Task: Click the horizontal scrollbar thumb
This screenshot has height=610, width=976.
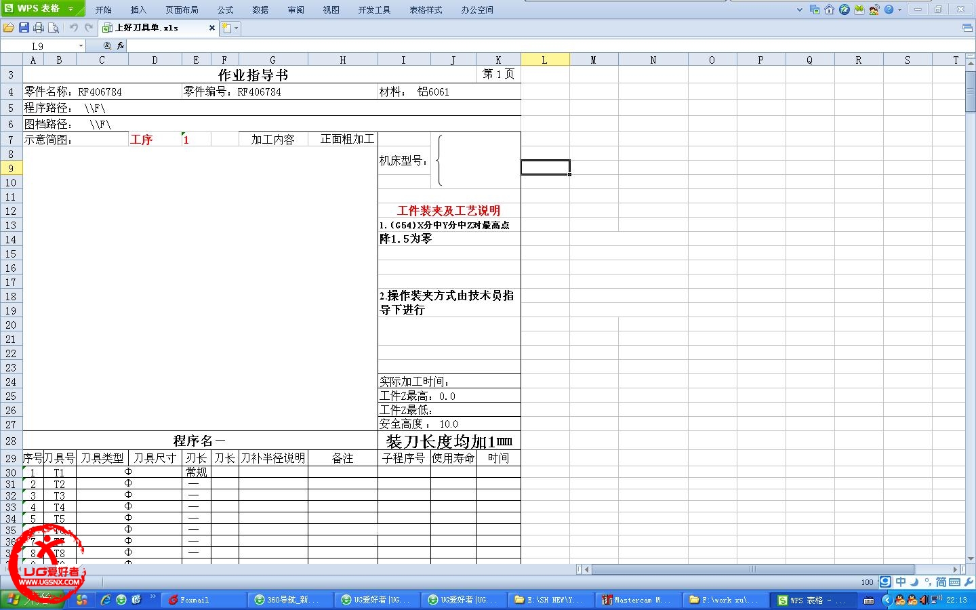Action: point(752,569)
